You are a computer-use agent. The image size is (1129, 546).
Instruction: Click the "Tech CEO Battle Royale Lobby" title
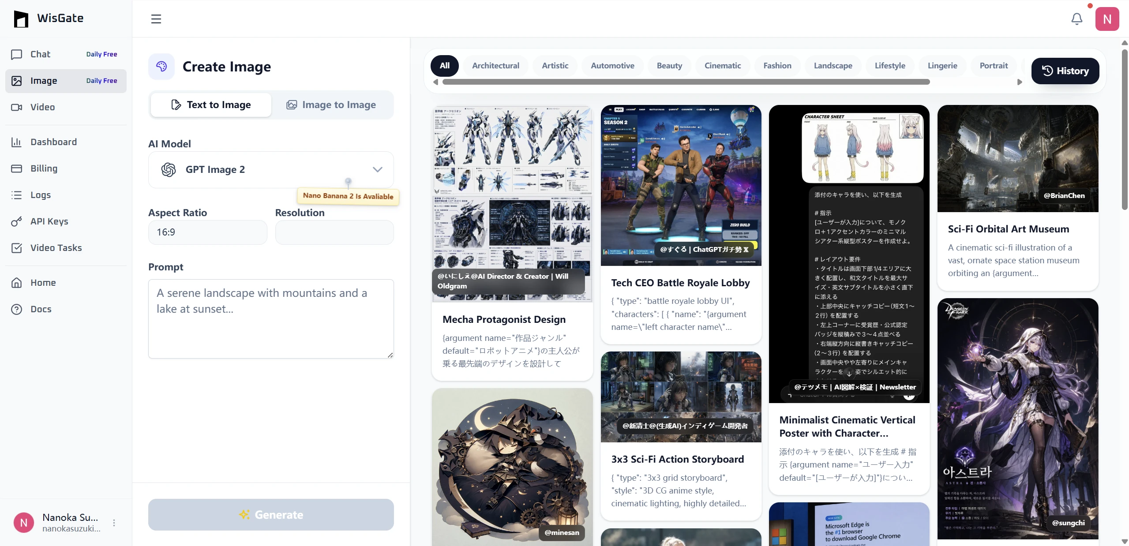(680, 283)
